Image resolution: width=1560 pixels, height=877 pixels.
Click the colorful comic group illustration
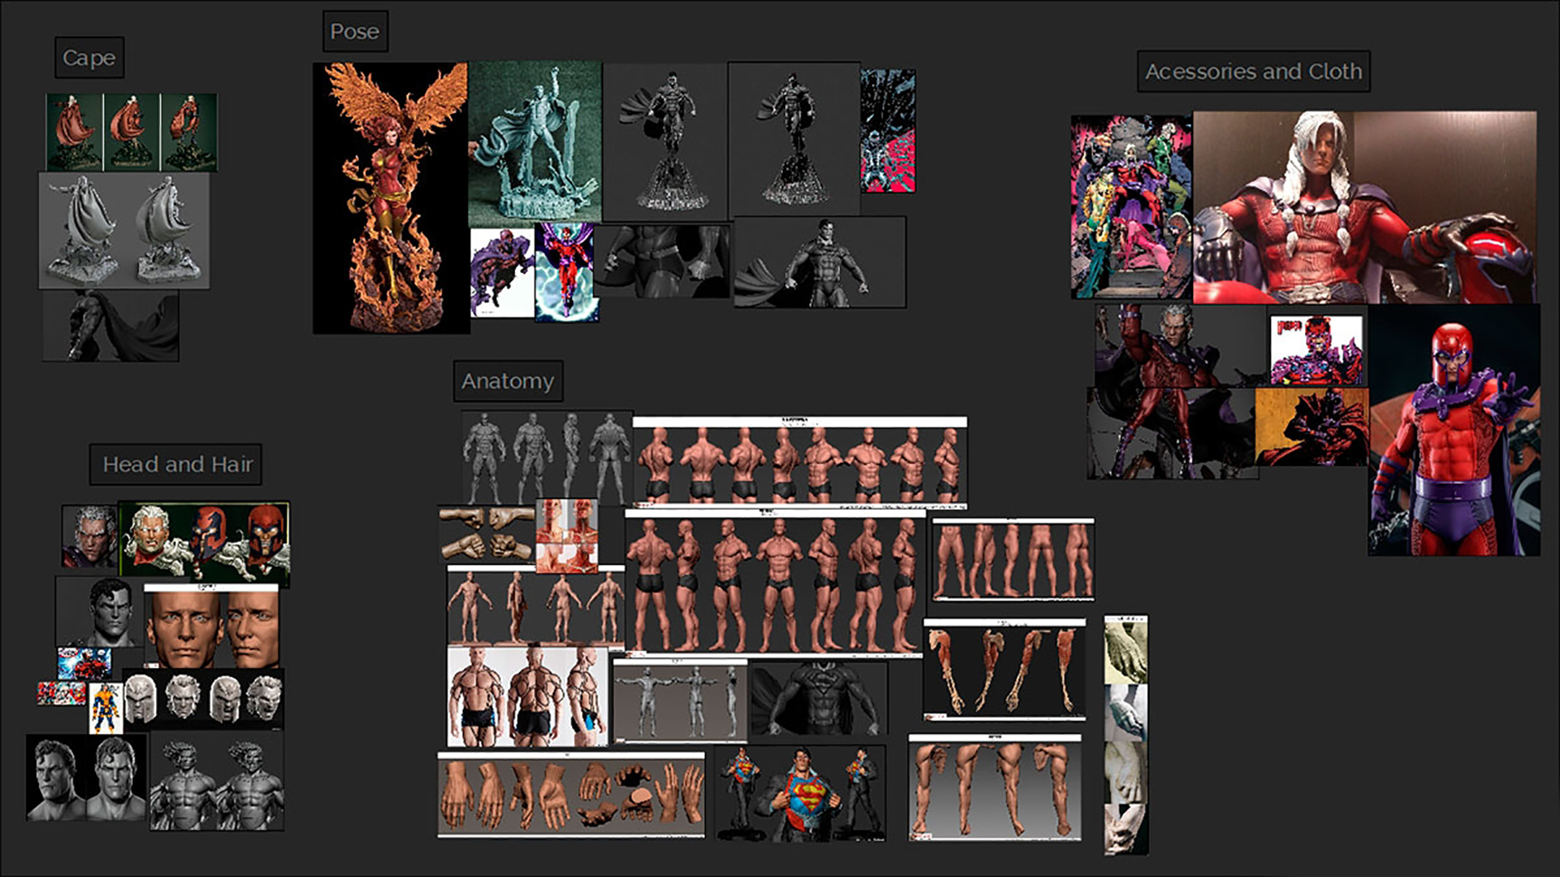[x=1131, y=207]
